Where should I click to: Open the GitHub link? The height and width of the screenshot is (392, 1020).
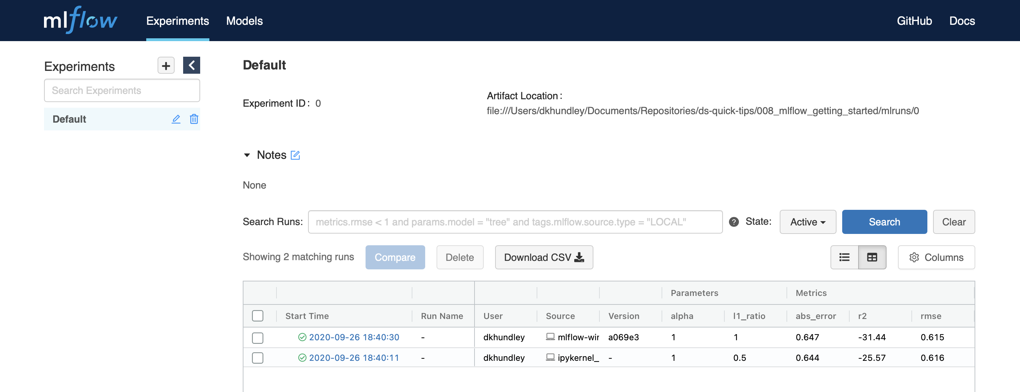(914, 21)
